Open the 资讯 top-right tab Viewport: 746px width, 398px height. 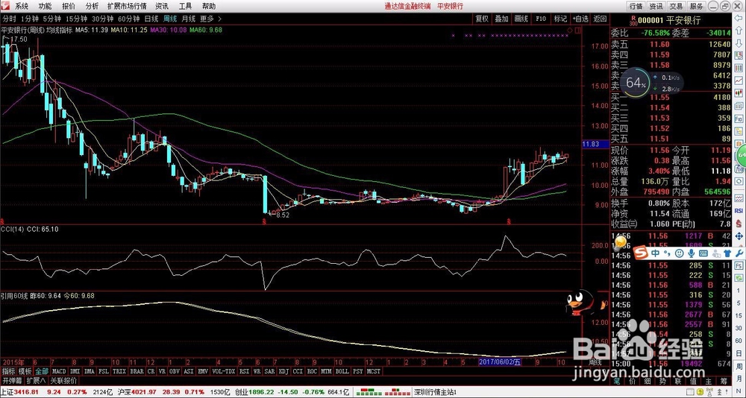click(656, 6)
